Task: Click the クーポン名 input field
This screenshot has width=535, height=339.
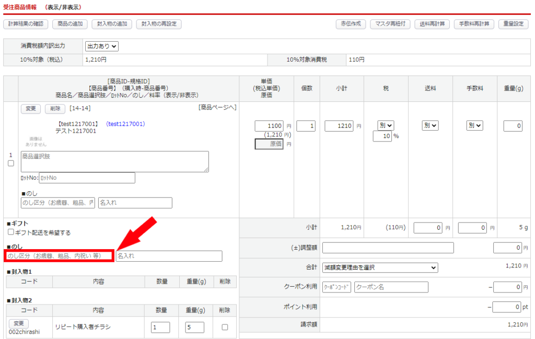Action: click(x=391, y=287)
